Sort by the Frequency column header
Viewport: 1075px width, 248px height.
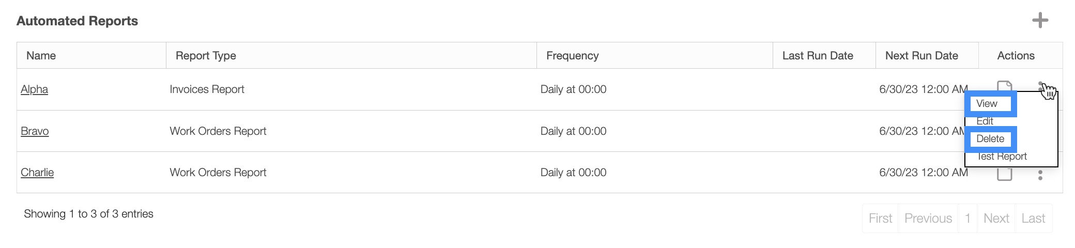coord(572,56)
